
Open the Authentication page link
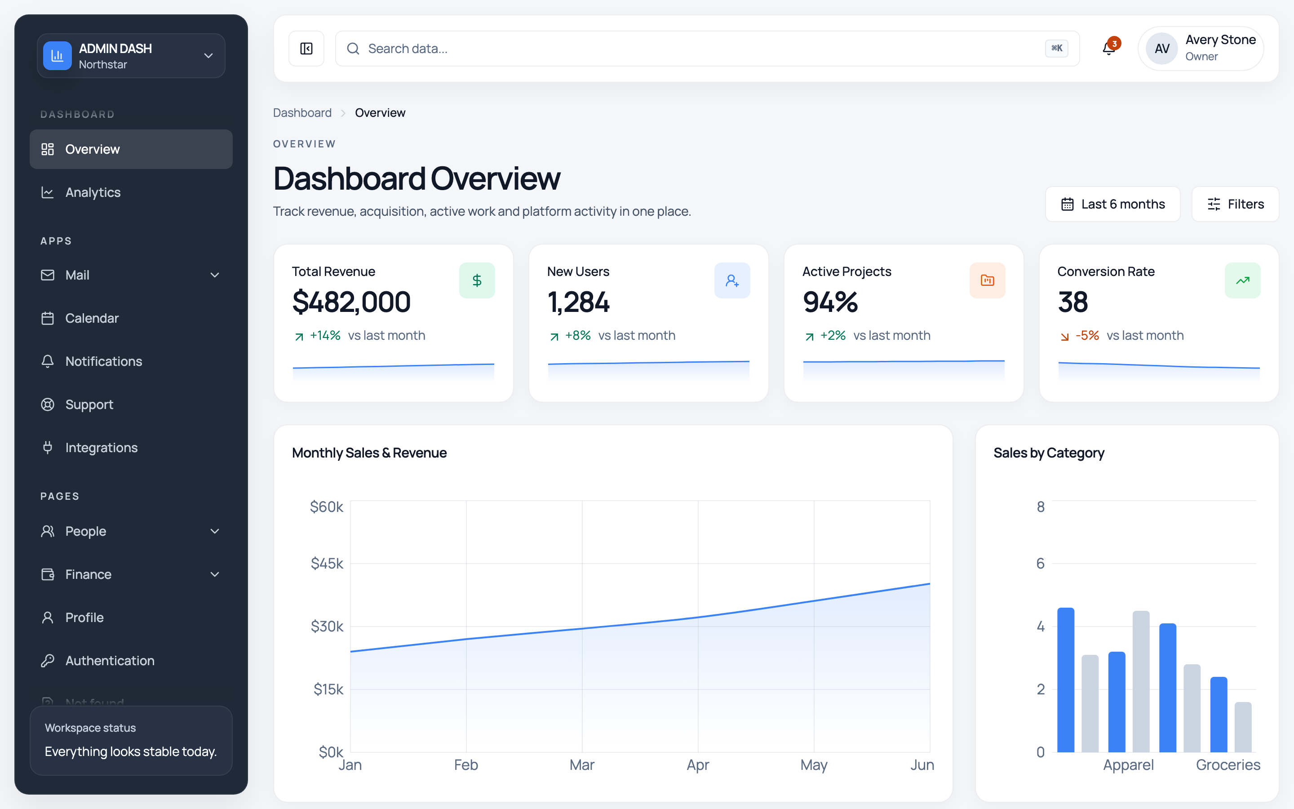click(x=131, y=661)
